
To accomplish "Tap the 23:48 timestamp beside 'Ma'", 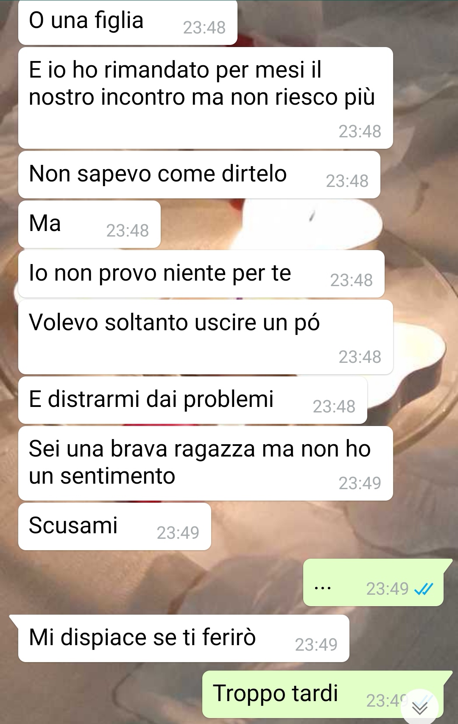I will tap(128, 231).
